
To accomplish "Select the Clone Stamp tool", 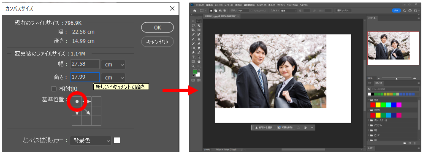I will [199, 39].
